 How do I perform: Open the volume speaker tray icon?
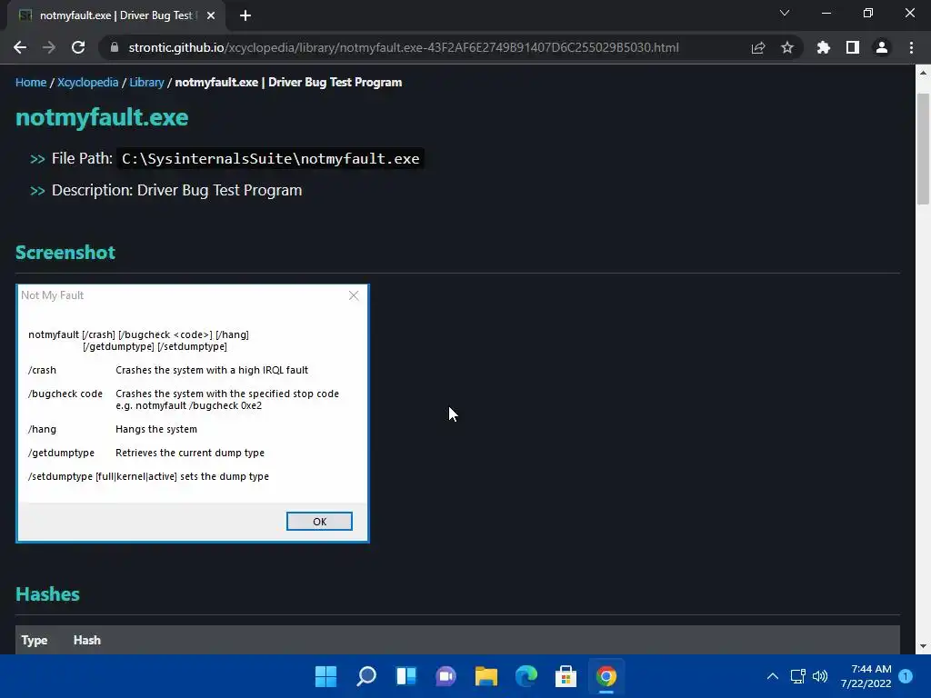coord(820,676)
